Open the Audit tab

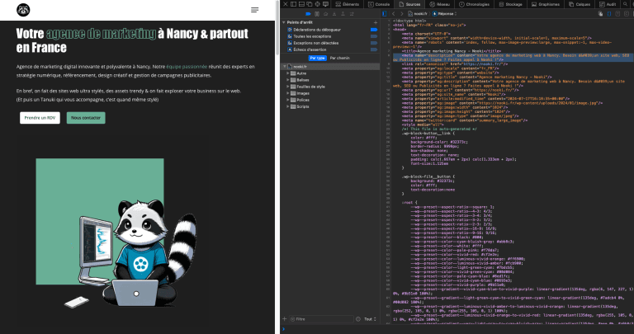pos(608,4)
